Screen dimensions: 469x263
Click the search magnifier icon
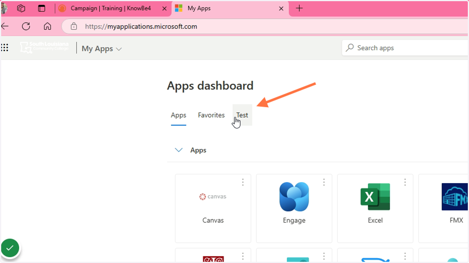pos(350,48)
